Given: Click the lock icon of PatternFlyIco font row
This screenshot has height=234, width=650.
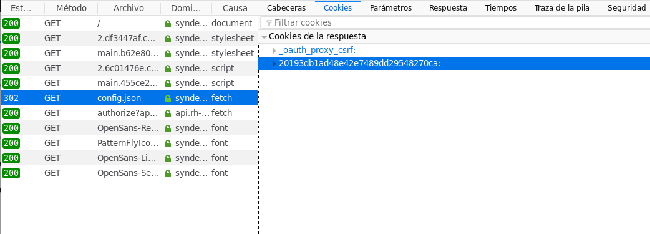Looking at the screenshot, I should click(x=168, y=143).
